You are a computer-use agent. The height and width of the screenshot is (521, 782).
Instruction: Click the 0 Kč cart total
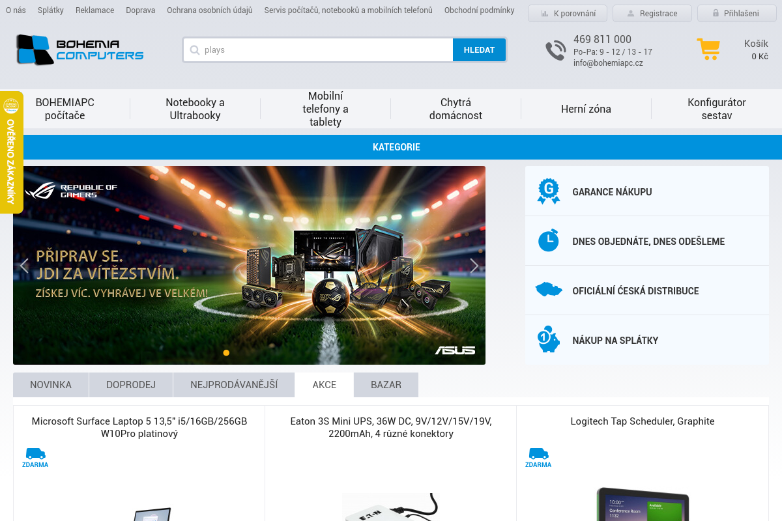click(760, 57)
